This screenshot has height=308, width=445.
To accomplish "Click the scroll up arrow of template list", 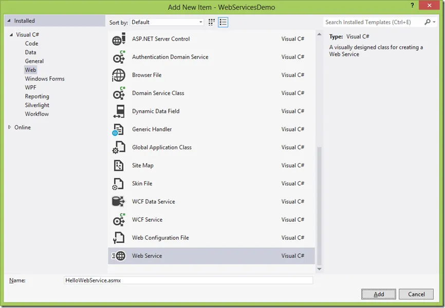I will [x=319, y=34].
